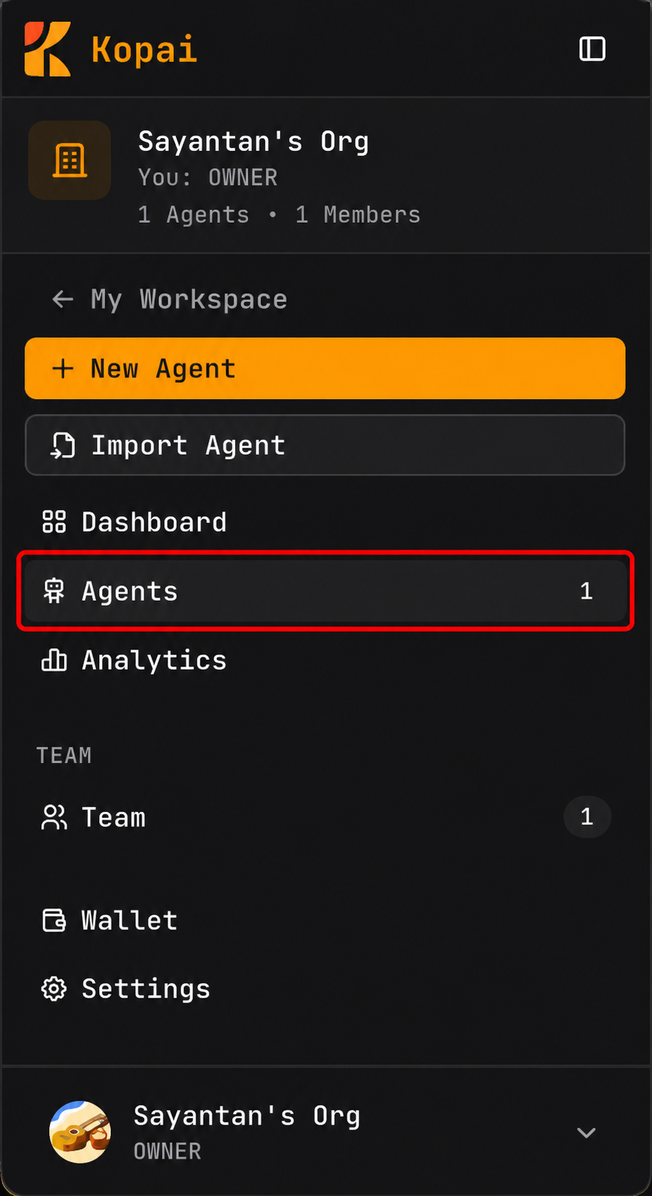Click the Team count badge
The image size is (652, 1196).
click(x=587, y=817)
